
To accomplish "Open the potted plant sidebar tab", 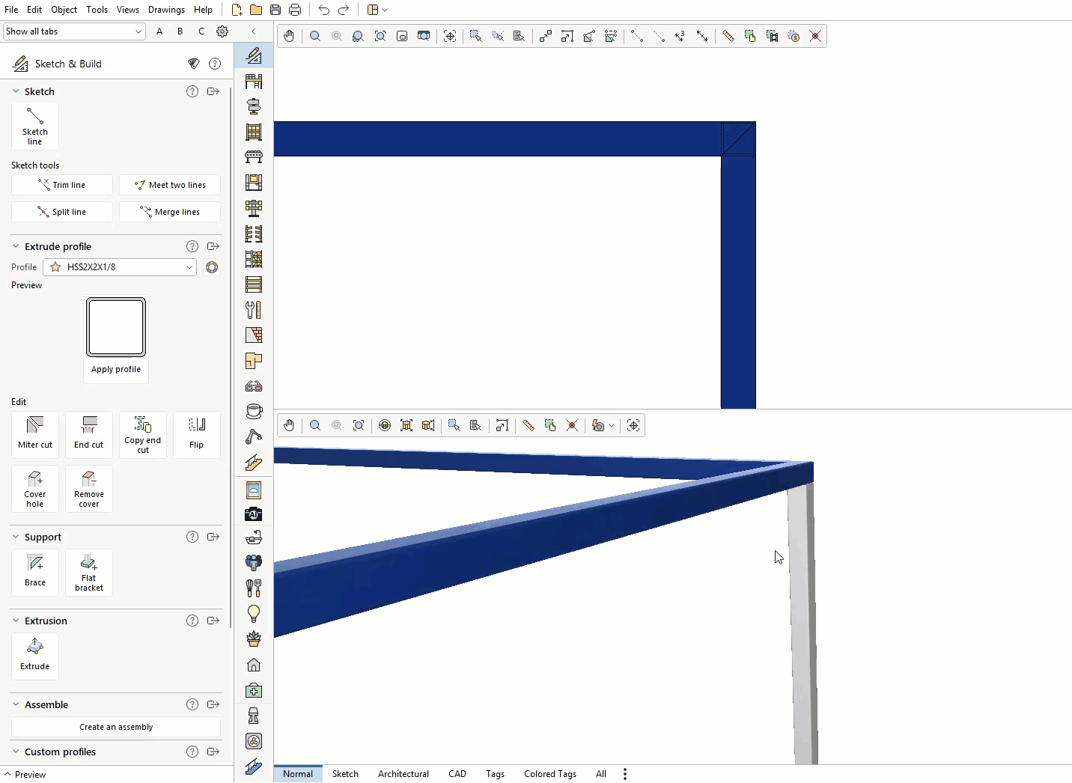I will coord(254,639).
